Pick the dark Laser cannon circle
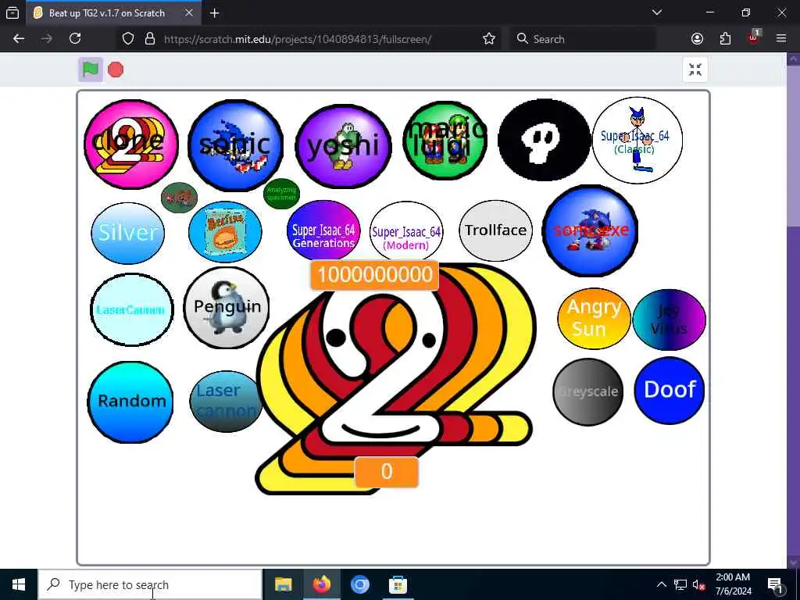This screenshot has width=800, height=600. tap(226, 402)
